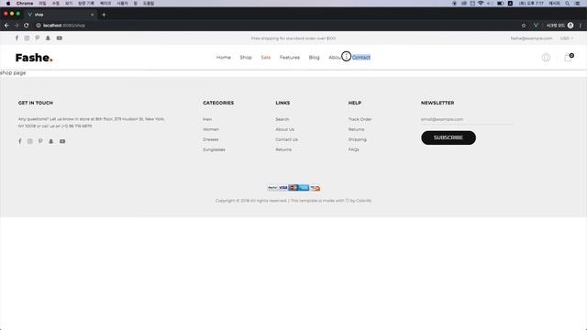Screen dimensions: 587x330
Task: Go to Shop in the main navigation
Action: 246,57
